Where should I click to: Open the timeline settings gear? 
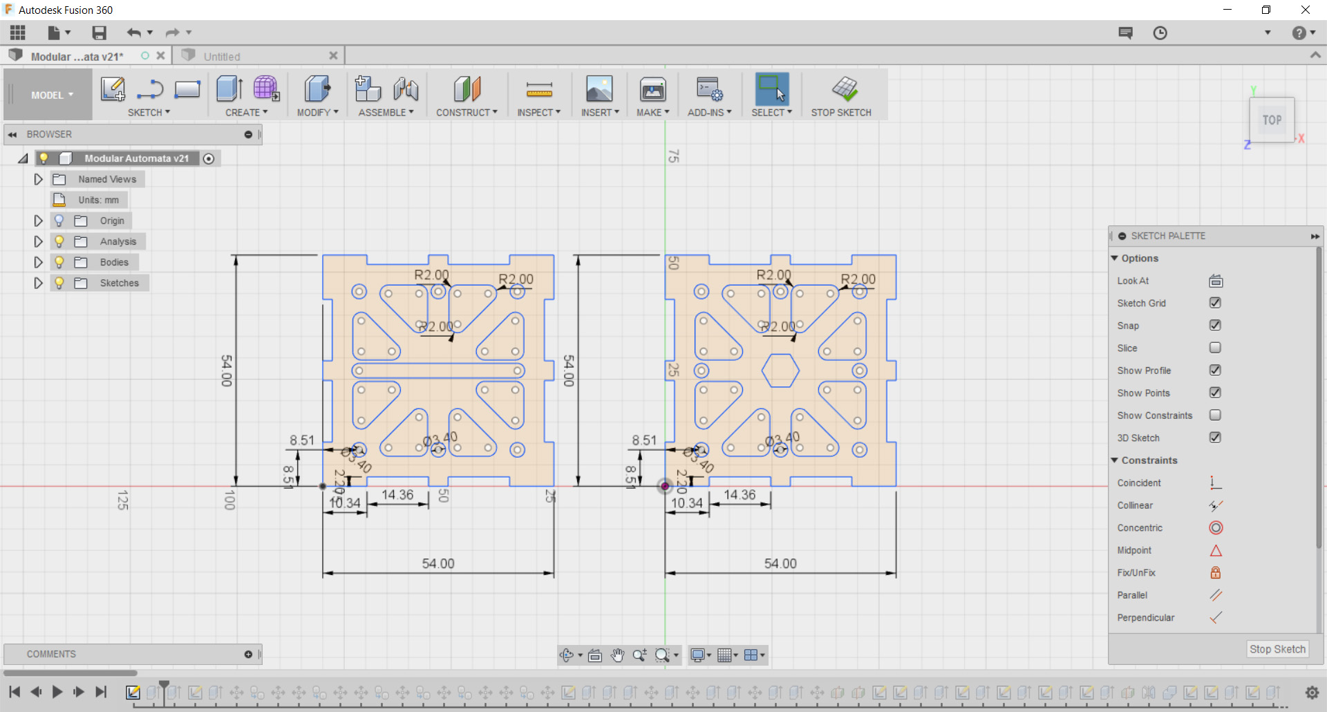1312,692
